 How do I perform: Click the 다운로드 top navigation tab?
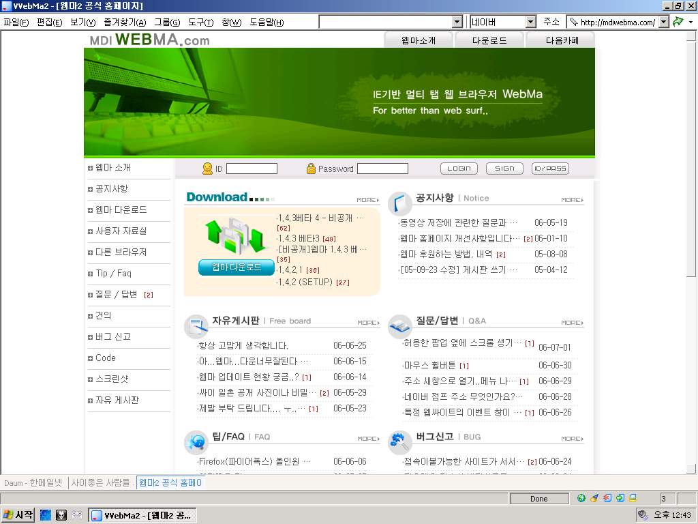[489, 40]
